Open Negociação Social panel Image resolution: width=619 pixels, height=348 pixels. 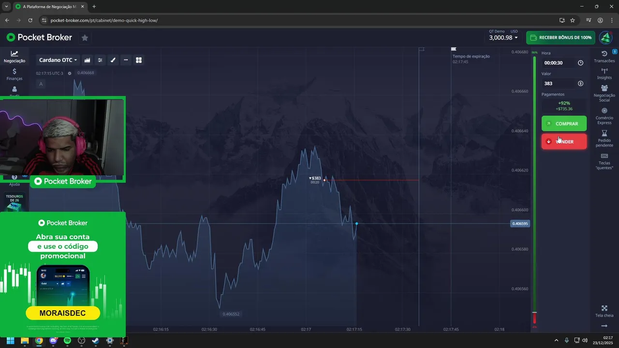coord(604,93)
